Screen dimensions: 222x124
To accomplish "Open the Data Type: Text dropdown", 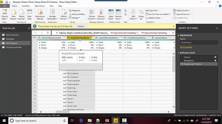I will 152,11.
